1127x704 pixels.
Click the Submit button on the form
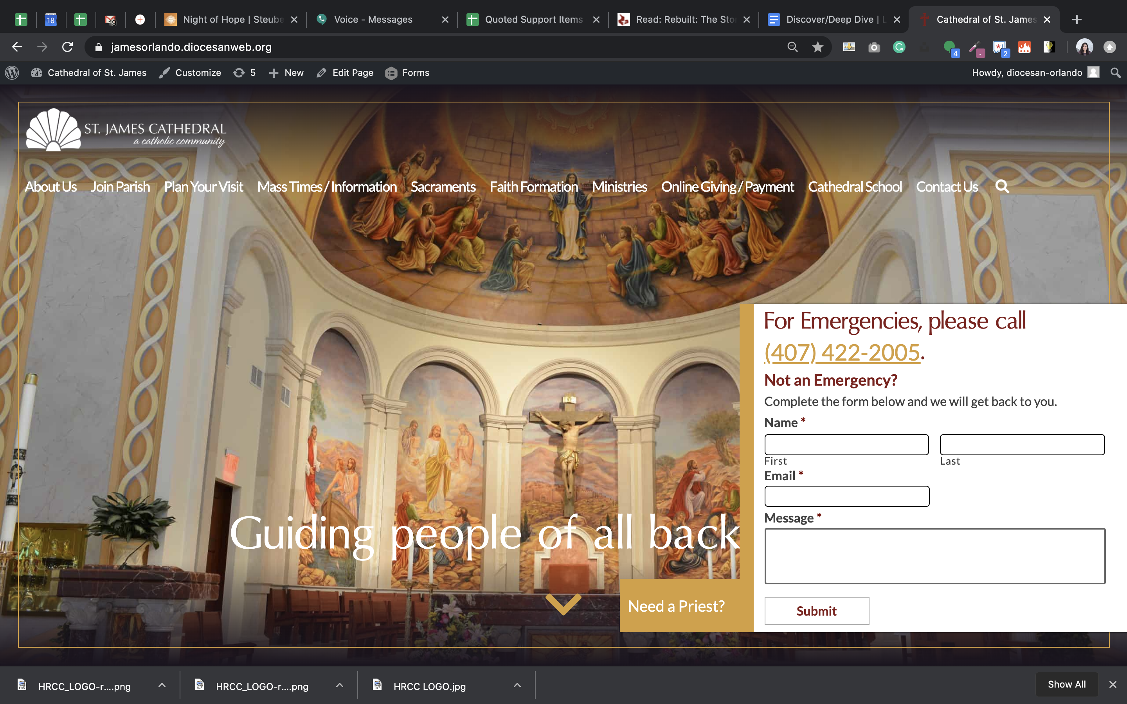click(816, 611)
